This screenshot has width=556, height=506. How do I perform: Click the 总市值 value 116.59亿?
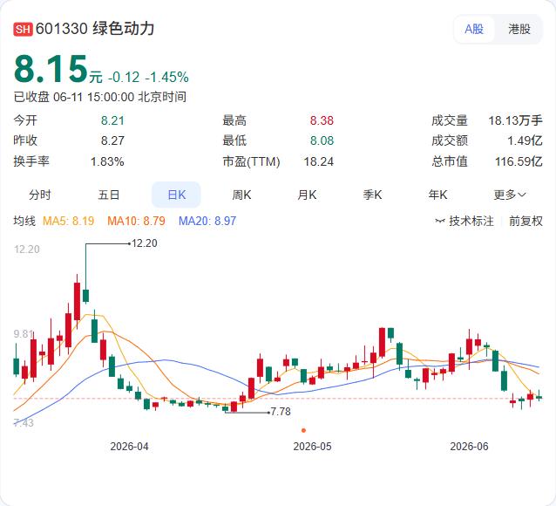[519, 161]
